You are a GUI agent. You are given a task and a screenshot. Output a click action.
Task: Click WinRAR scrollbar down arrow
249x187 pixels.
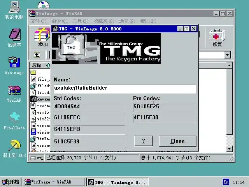pos(229,149)
